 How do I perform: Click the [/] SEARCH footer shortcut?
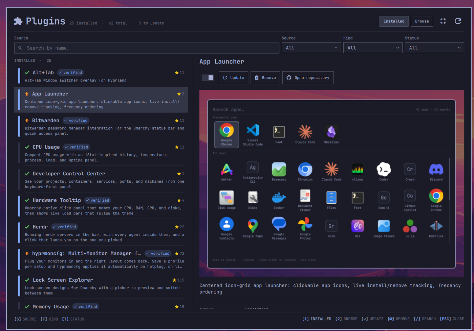pyautogui.click(x=425, y=319)
